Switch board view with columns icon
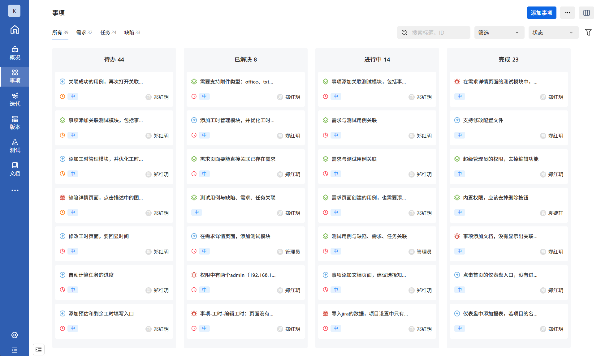 coord(586,13)
